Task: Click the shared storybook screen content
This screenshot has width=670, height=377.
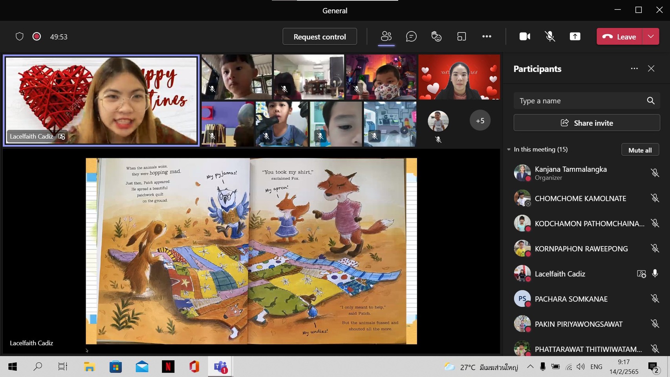Action: point(251,251)
